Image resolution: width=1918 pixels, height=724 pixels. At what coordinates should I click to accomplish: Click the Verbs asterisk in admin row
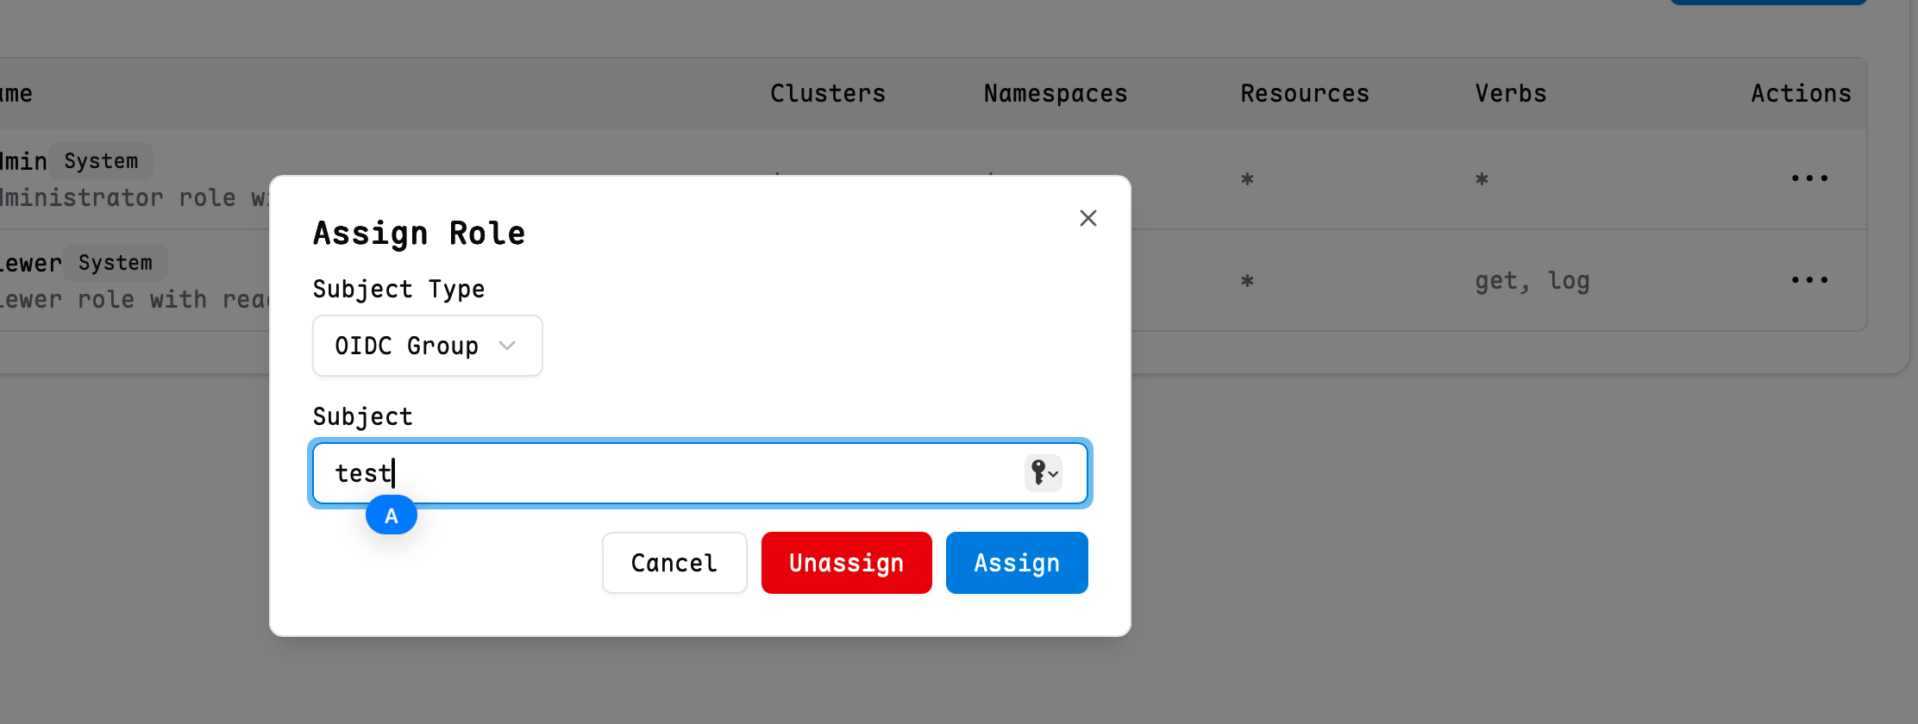[1482, 179]
